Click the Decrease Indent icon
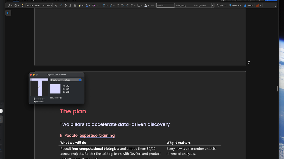Screen dimensions: 284x159 tap(123, 5)
